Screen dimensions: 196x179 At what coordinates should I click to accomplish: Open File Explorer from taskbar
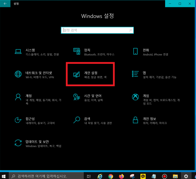tap(175, 176)
